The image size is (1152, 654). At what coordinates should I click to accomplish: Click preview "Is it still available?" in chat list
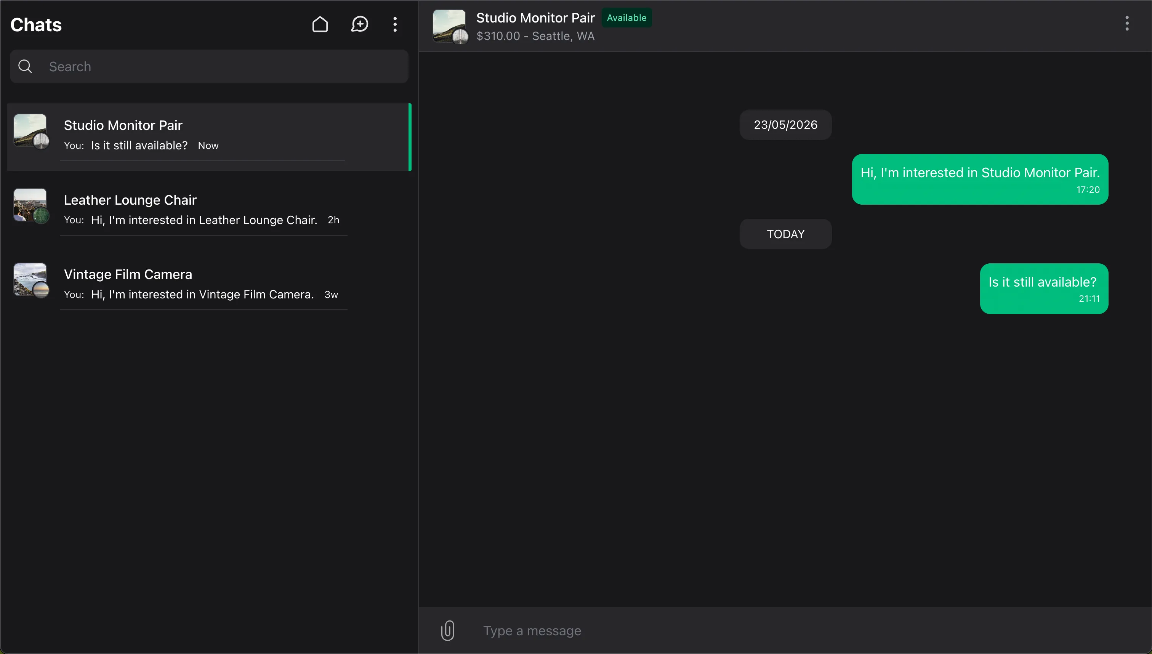pyautogui.click(x=139, y=146)
